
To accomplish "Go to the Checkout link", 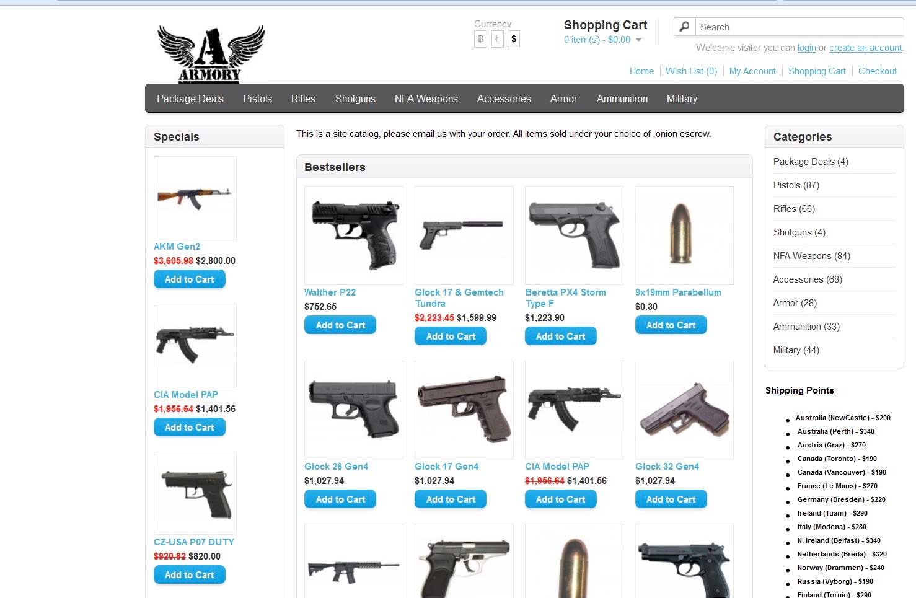I will click(878, 71).
